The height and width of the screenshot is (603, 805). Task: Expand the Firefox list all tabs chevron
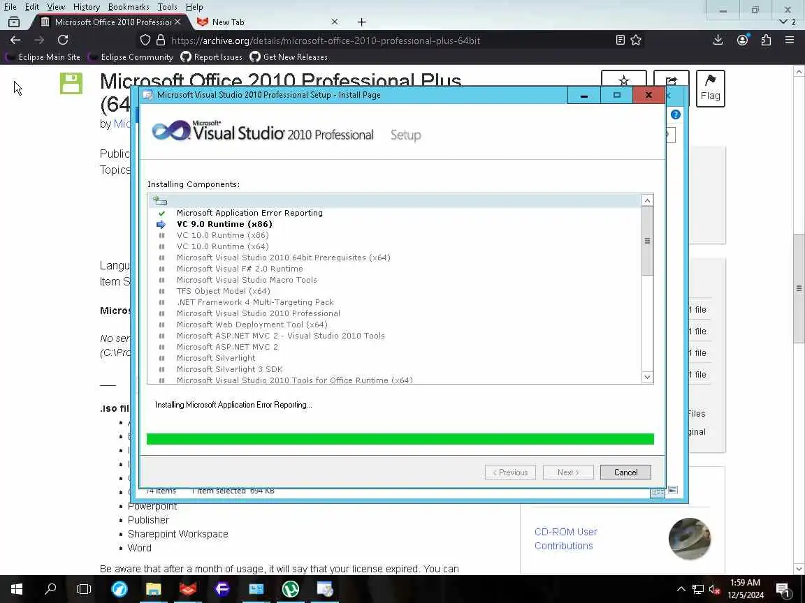pos(783,22)
